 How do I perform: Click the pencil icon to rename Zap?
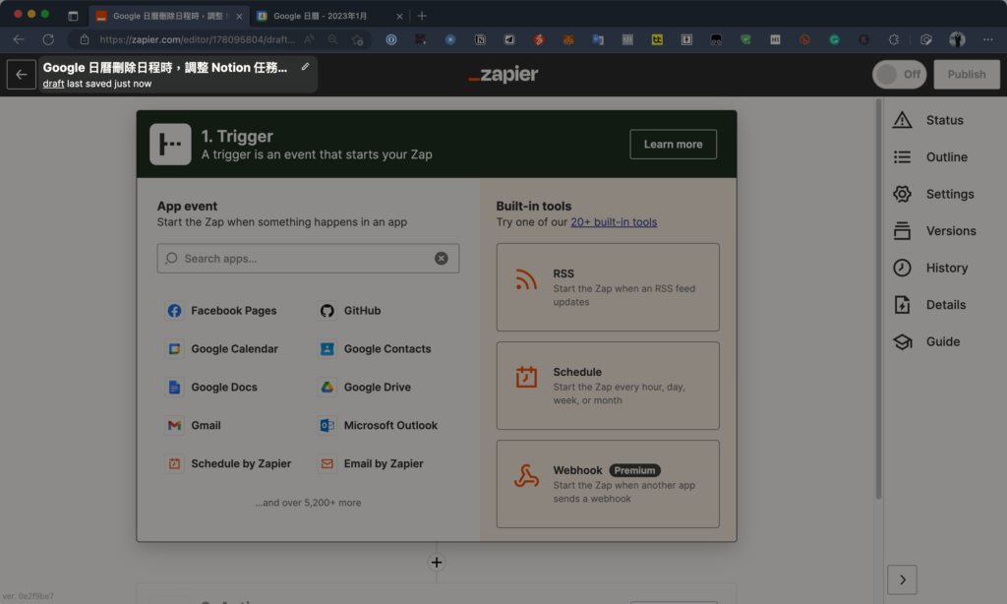305,67
